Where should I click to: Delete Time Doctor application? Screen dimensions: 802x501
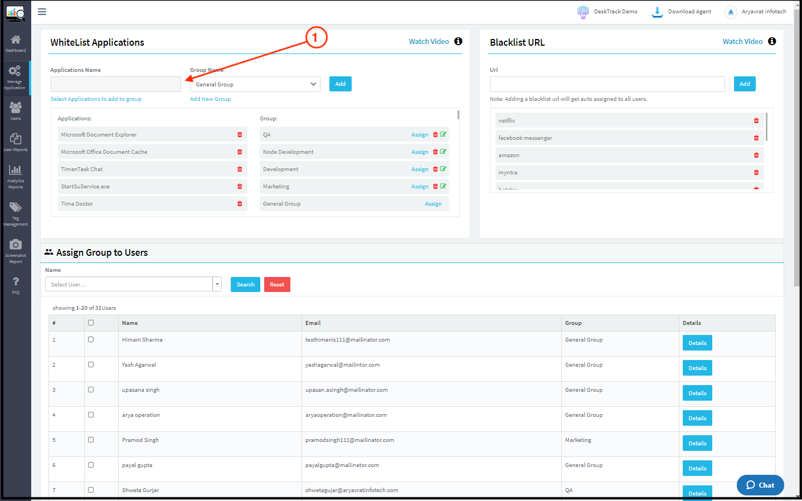click(240, 203)
